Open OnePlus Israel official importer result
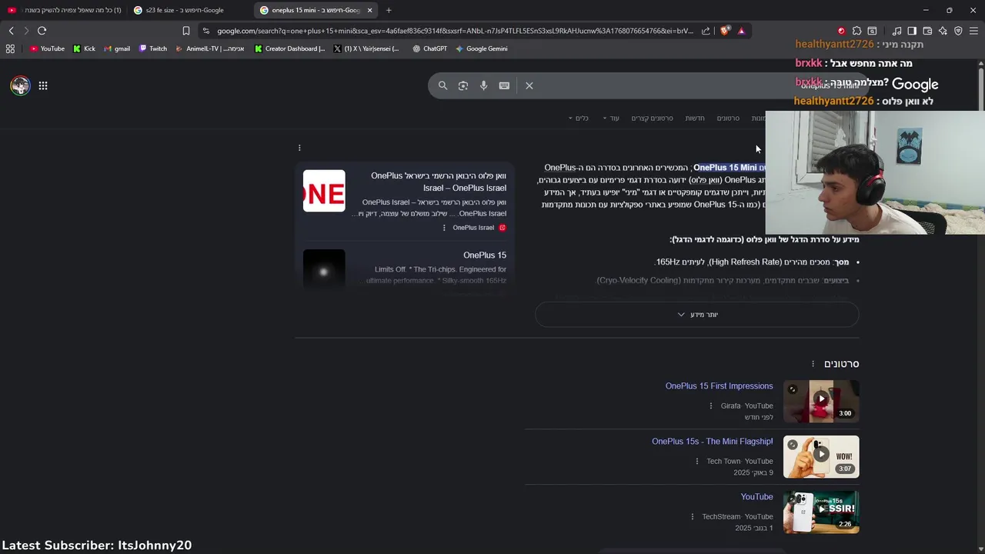This screenshot has width=985, height=554. (x=439, y=182)
